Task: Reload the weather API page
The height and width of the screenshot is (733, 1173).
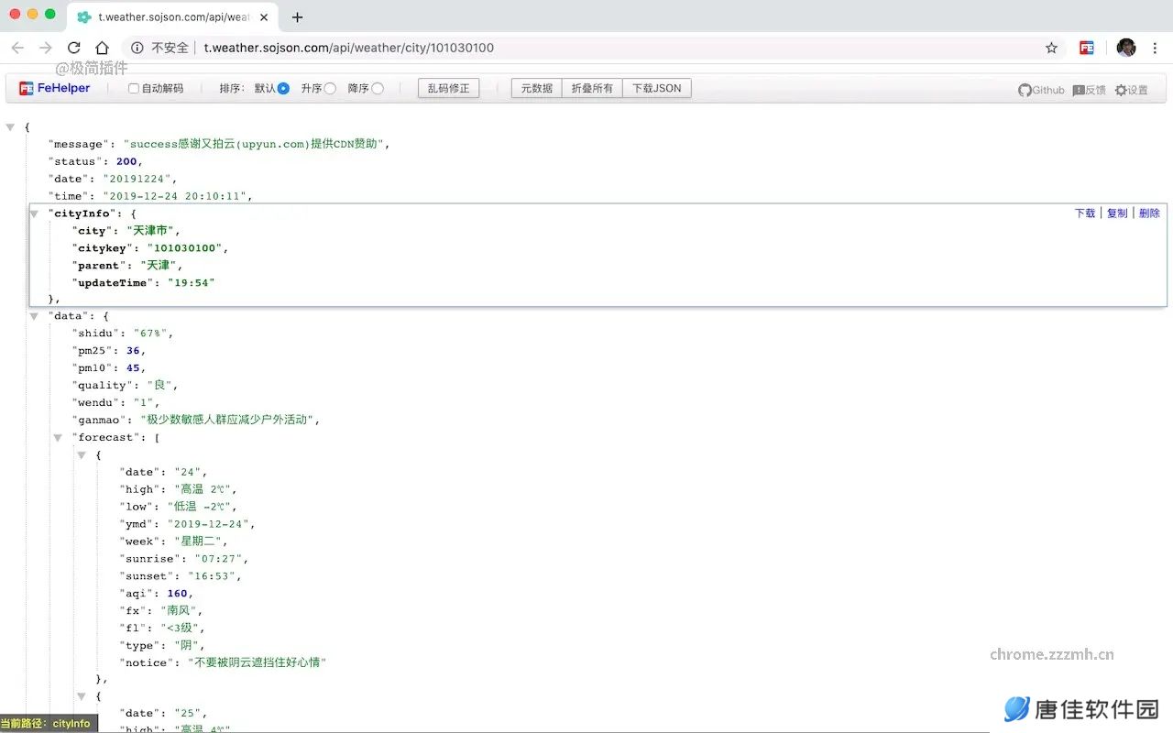Action: (x=74, y=48)
